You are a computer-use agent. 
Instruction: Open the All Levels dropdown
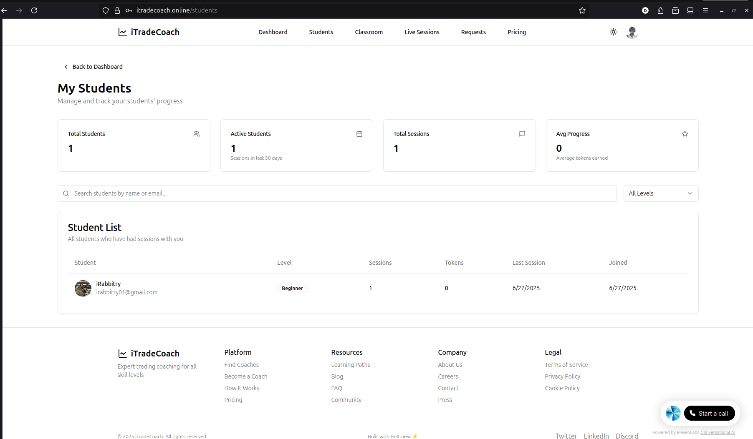click(661, 193)
